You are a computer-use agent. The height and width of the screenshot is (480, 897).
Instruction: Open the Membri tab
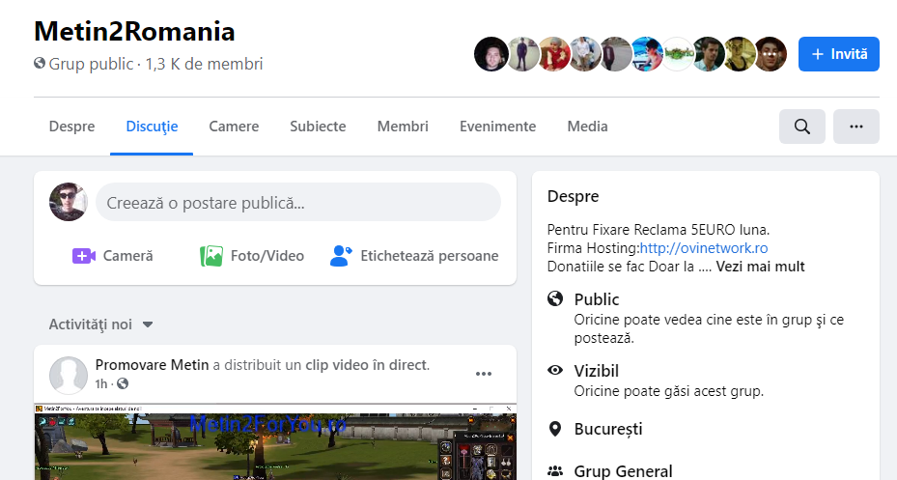pyautogui.click(x=403, y=127)
